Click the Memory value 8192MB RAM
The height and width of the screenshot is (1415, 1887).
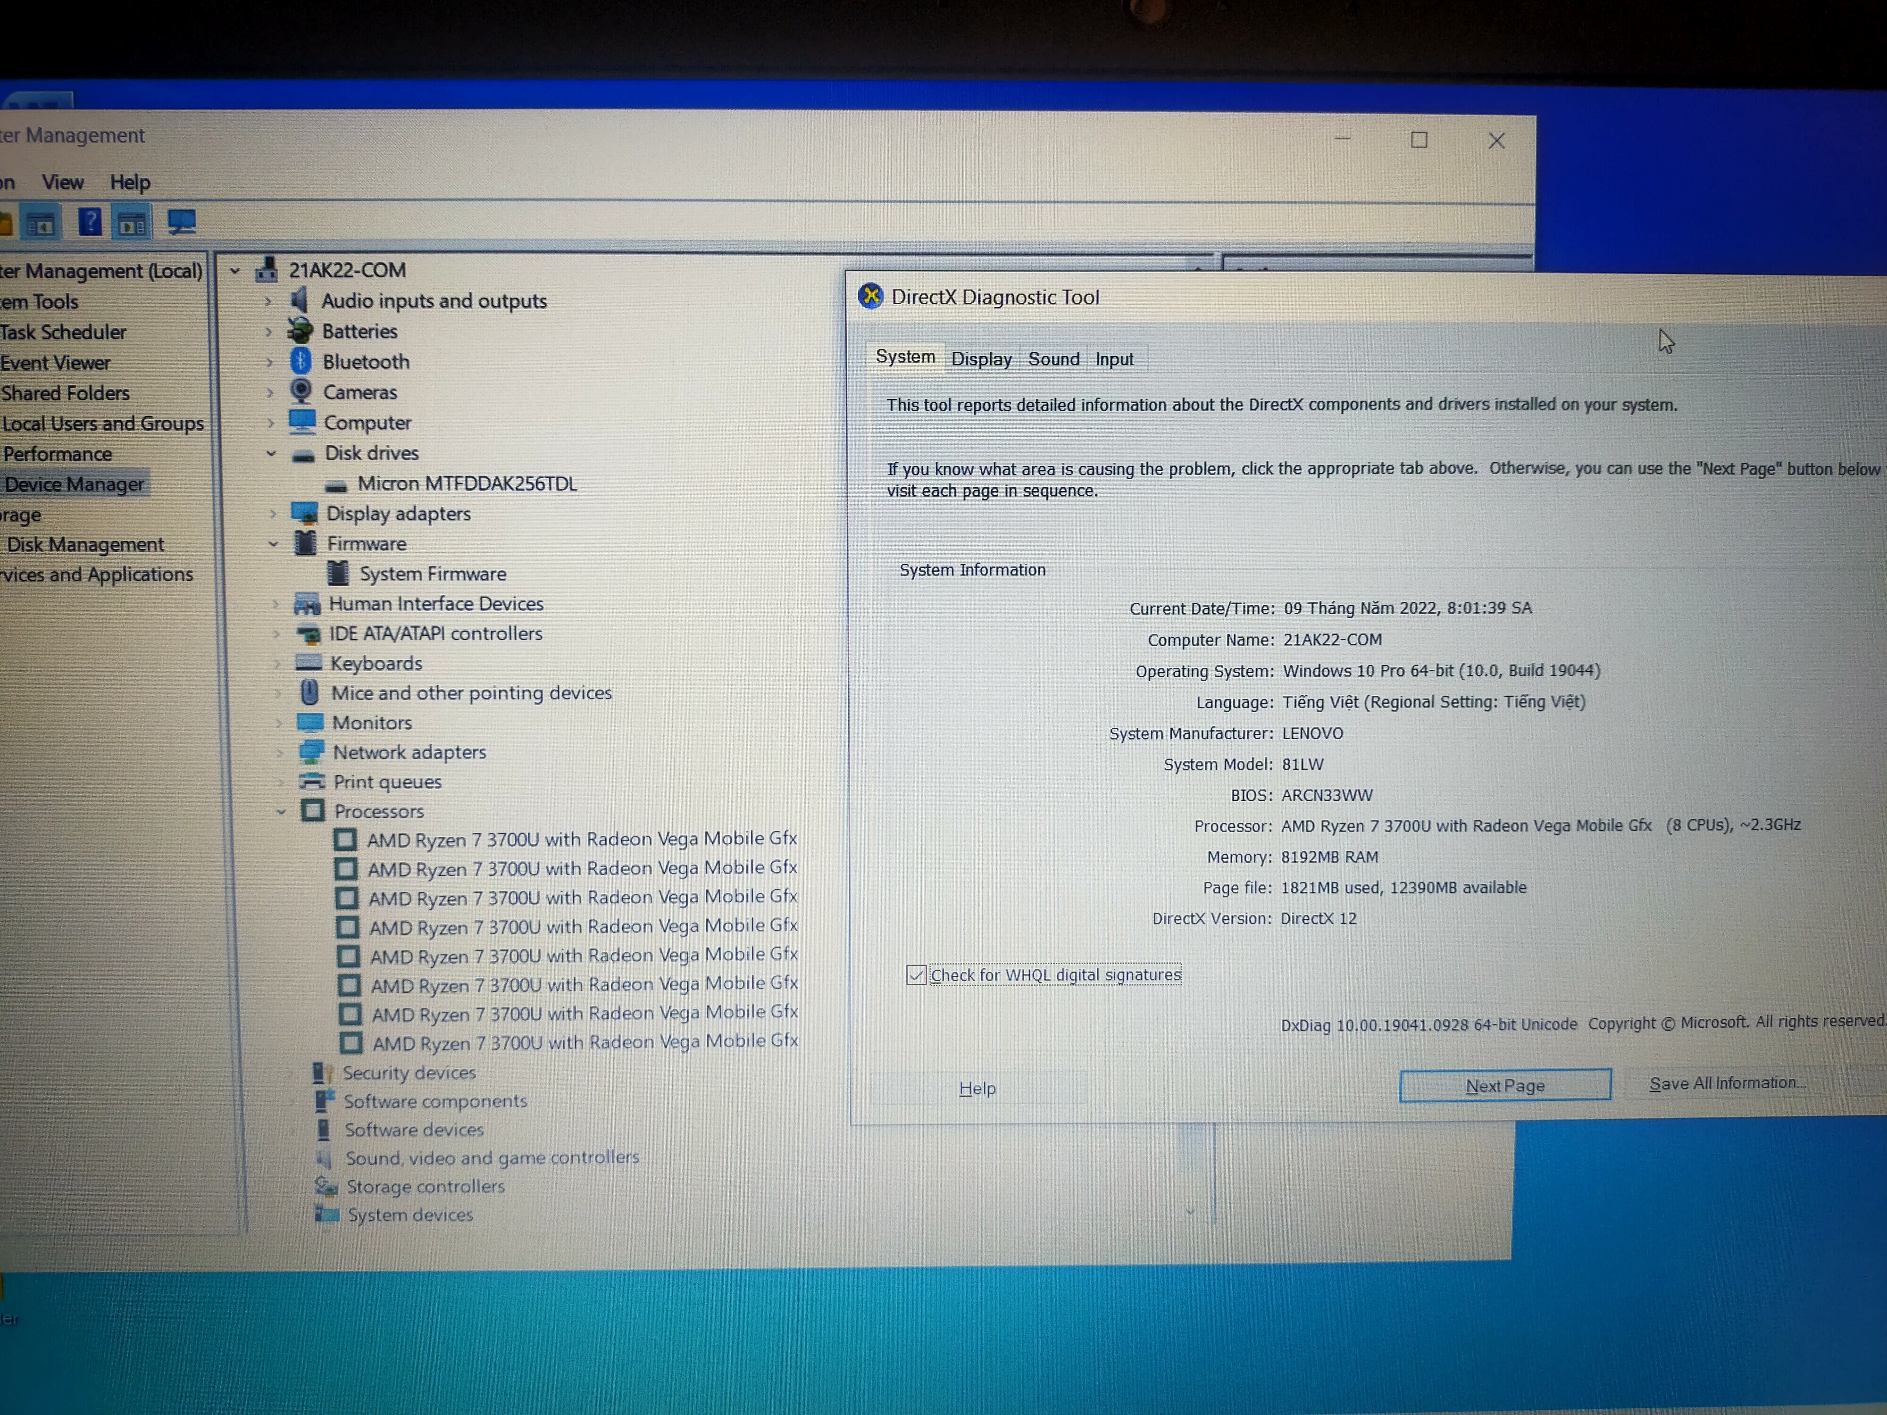pyautogui.click(x=1329, y=857)
